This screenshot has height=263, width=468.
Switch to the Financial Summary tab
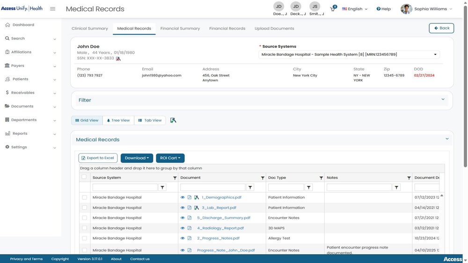coord(180,29)
